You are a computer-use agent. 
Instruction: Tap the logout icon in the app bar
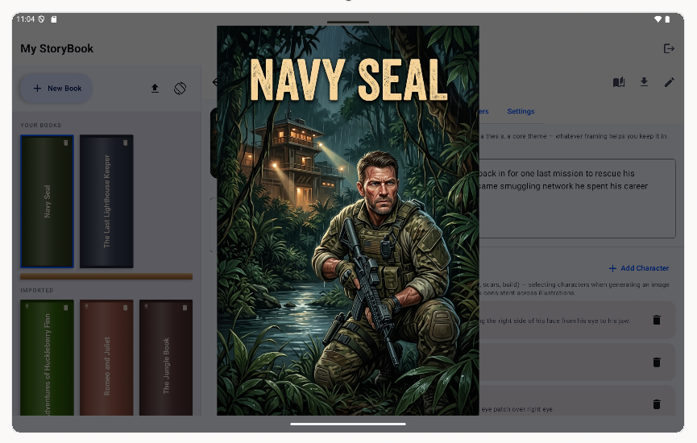tap(669, 48)
